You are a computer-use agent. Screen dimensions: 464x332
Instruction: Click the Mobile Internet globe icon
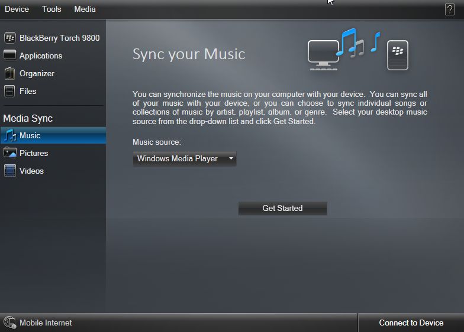9,323
